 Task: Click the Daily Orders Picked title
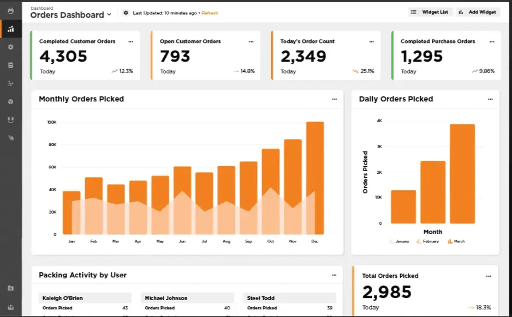(x=396, y=99)
